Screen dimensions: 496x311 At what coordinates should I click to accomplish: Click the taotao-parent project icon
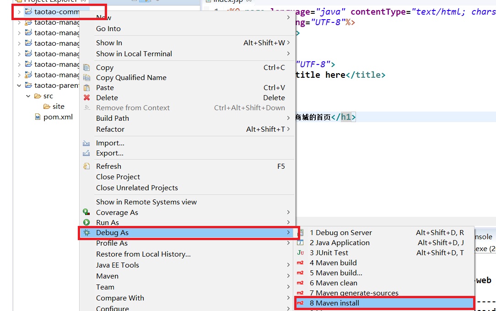click(28, 85)
